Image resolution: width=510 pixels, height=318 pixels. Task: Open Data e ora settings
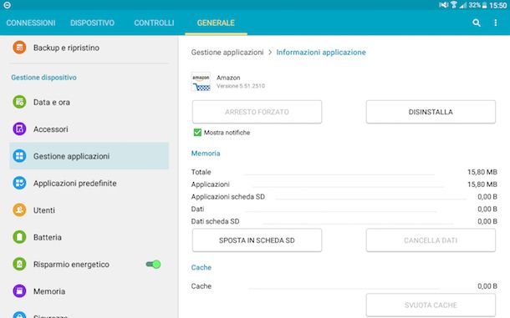point(89,102)
